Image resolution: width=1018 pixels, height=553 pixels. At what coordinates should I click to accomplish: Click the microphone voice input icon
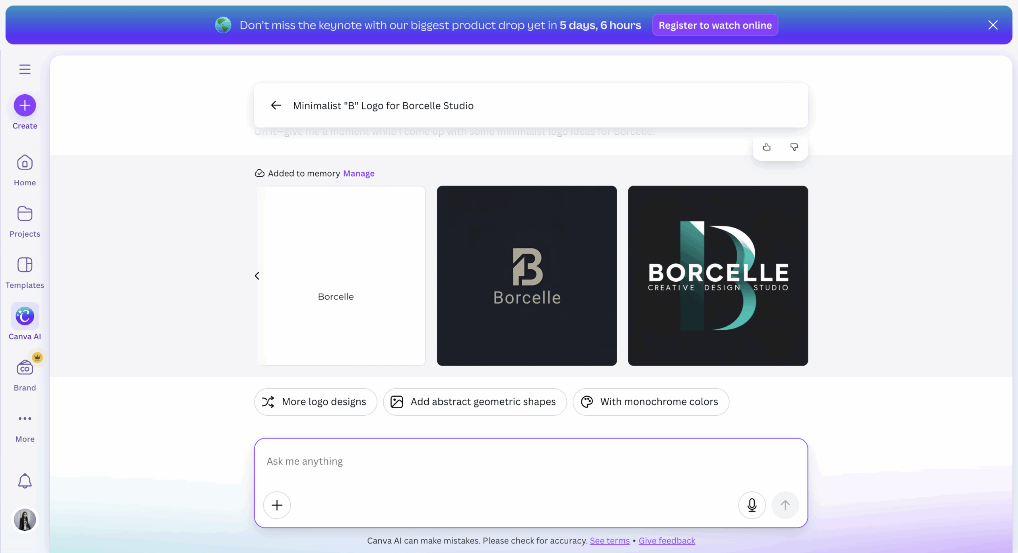tap(752, 505)
